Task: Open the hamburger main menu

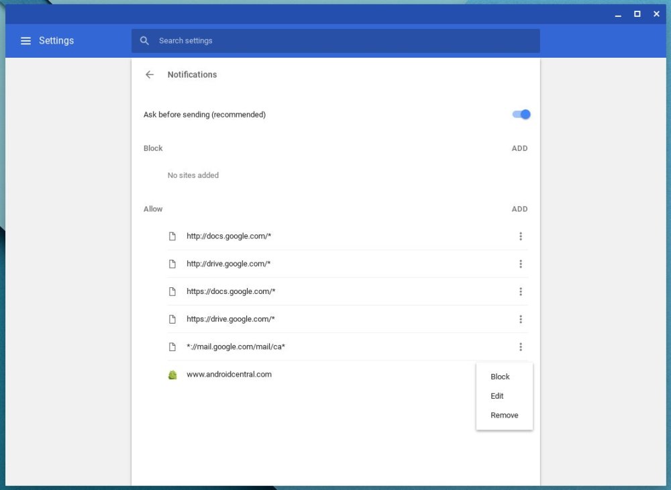Action: pos(25,41)
